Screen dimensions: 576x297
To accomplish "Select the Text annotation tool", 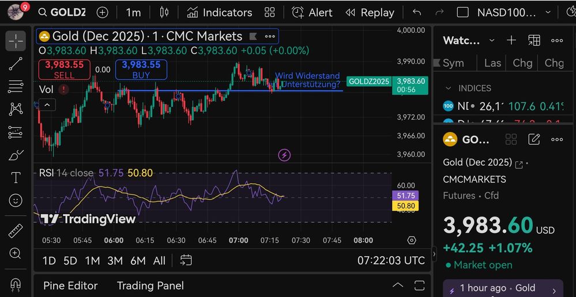I will pos(16,178).
